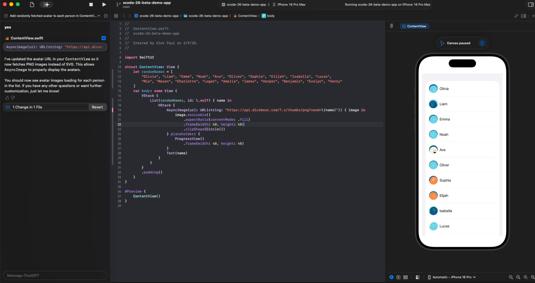This screenshot has height=283, width=535.
Task: Switch preview to Selectable mode
Action: tap(398, 277)
